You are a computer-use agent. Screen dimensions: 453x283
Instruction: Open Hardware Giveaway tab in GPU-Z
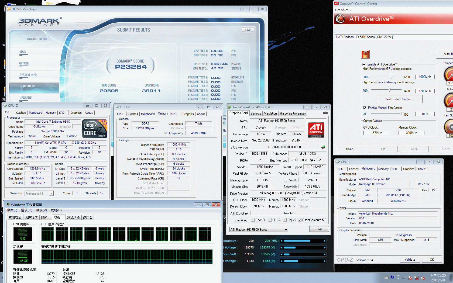tap(293, 113)
